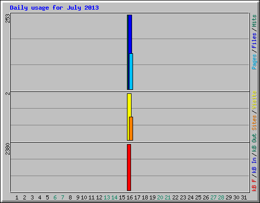Click day 18 on the date axis
260x203 pixels.
click(x=145, y=197)
